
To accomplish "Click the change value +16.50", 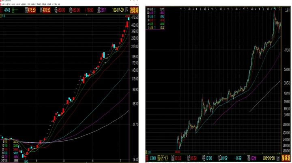I will pyautogui.click(x=88, y=10).
